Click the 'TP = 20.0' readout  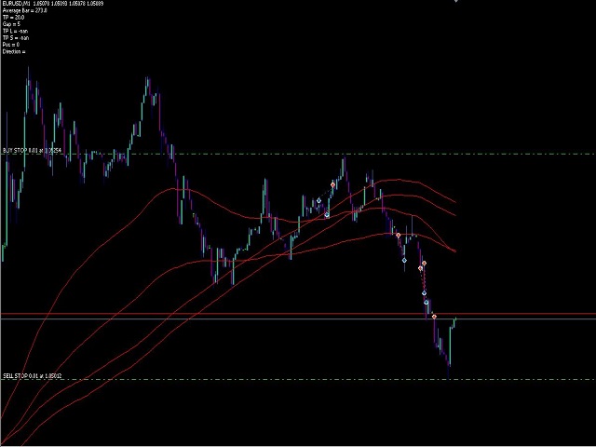(13, 17)
